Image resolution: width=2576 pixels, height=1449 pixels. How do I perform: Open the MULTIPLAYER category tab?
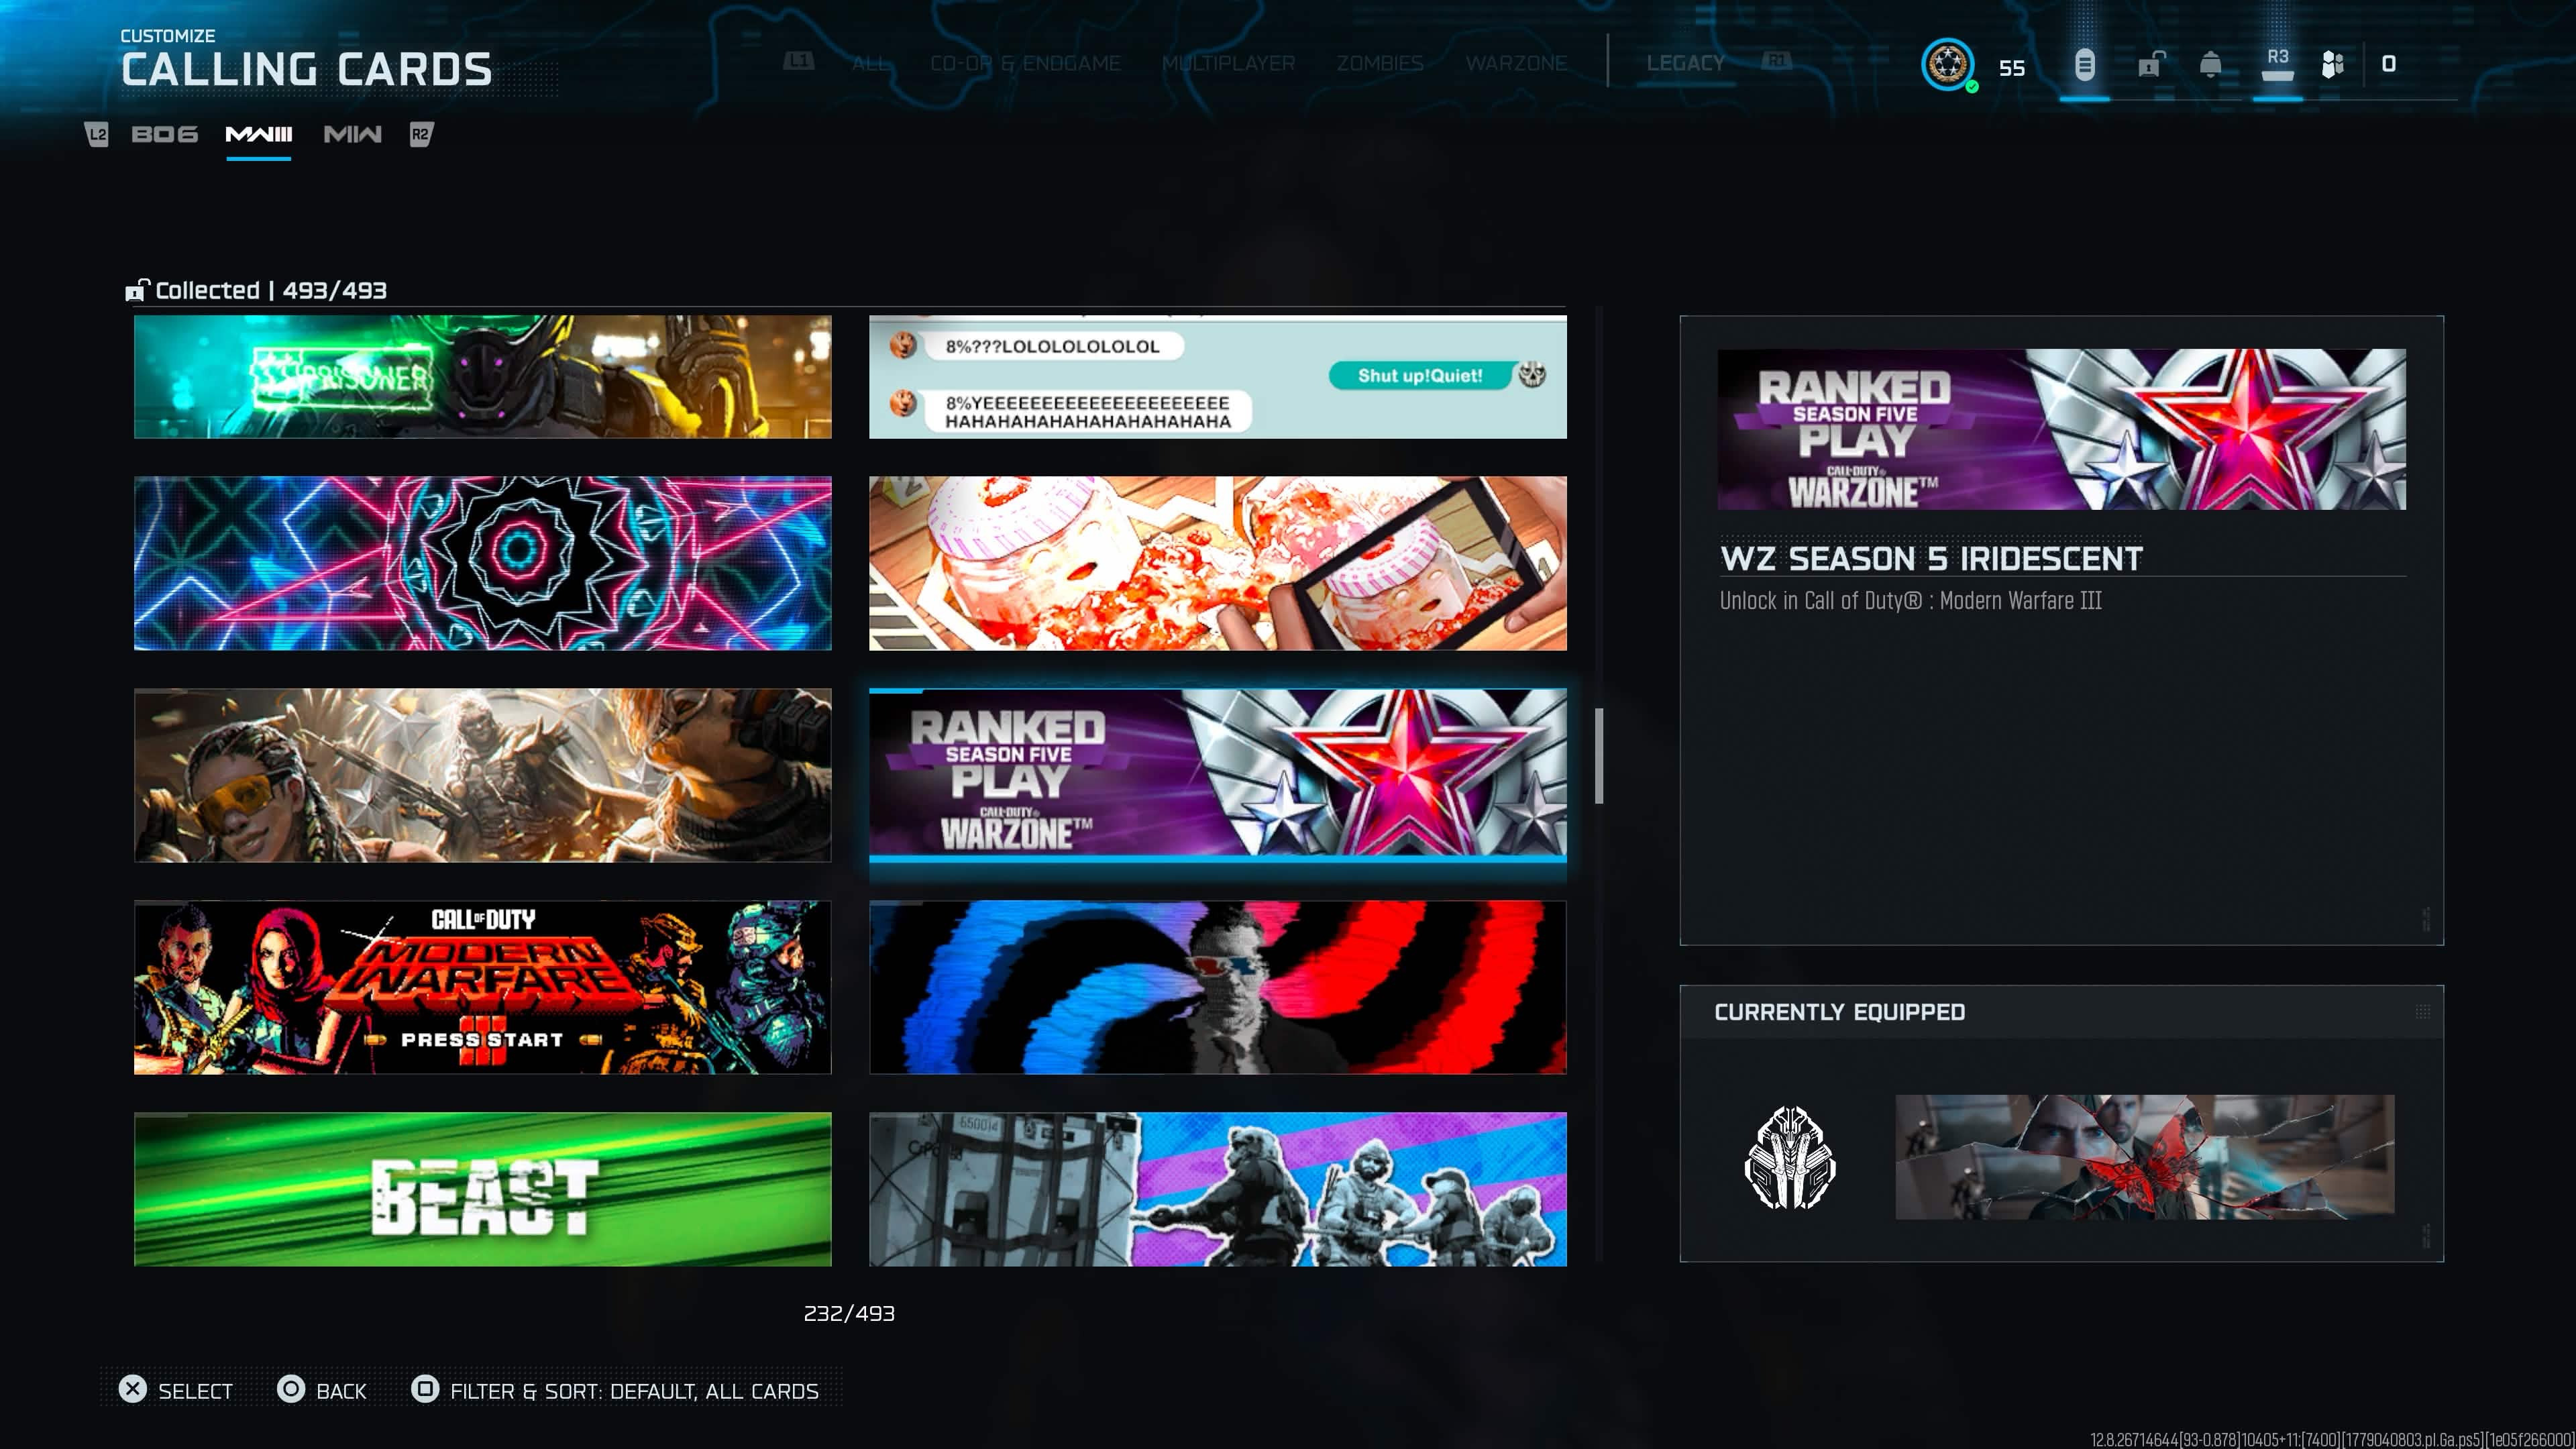[1228, 63]
